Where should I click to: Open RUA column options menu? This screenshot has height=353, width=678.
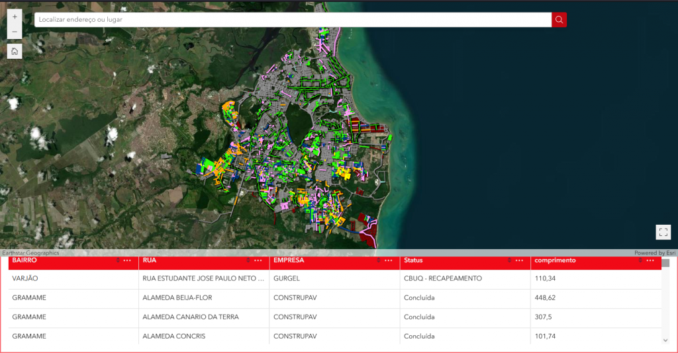tap(258, 260)
